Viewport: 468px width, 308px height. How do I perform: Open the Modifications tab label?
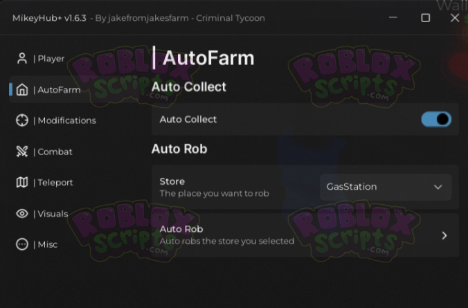[65, 120]
